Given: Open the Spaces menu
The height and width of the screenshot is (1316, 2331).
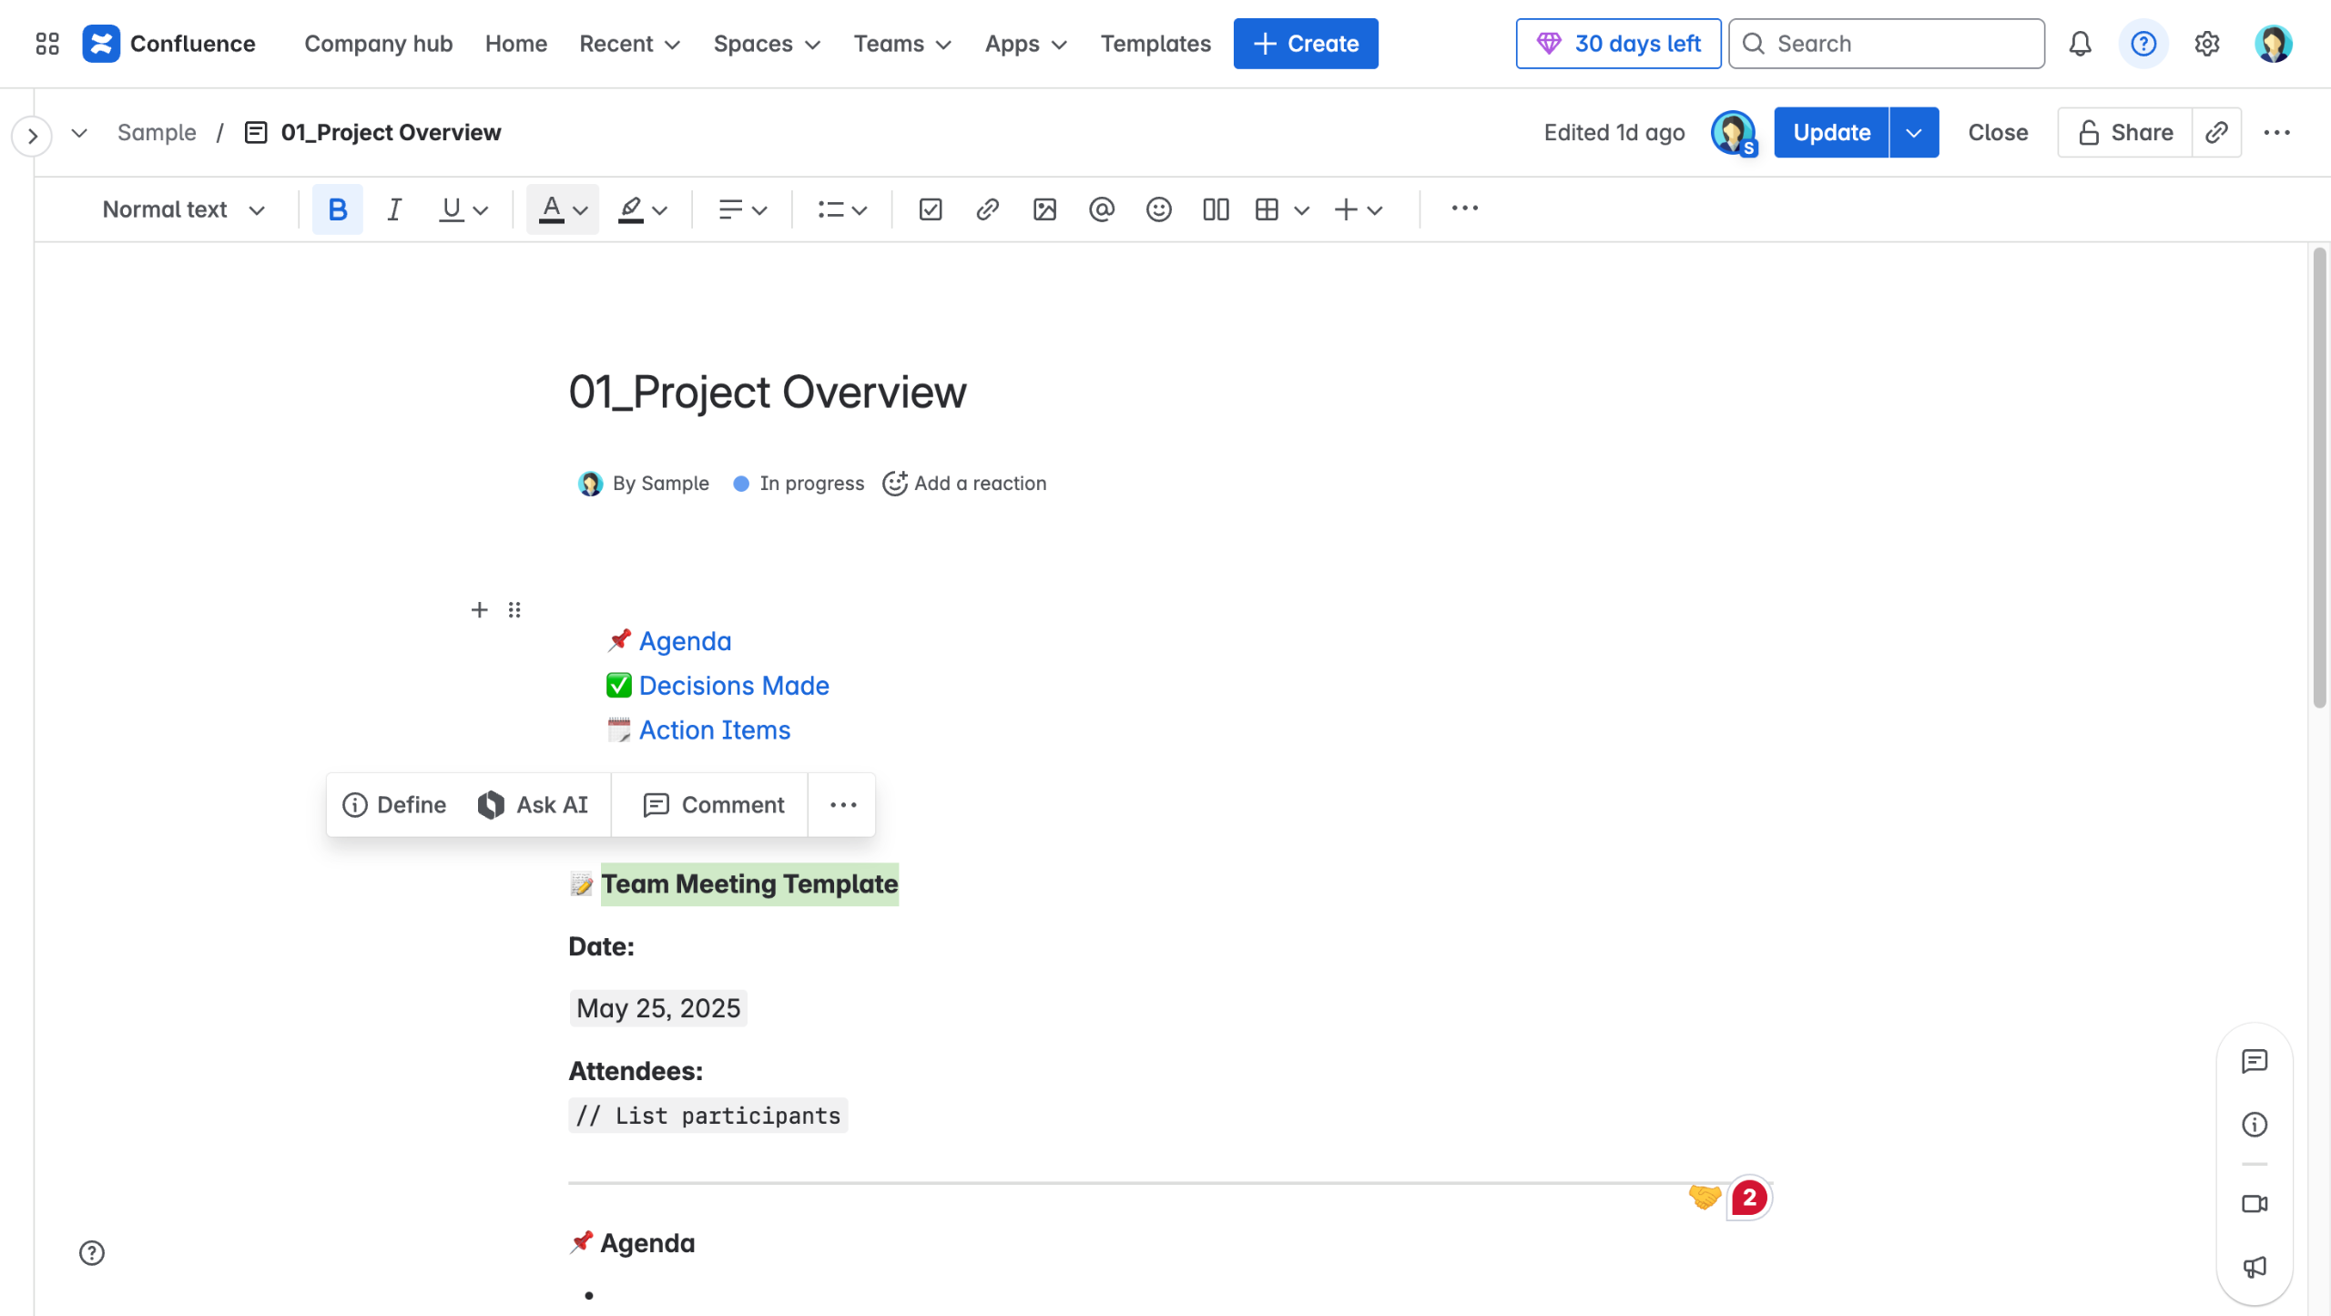Looking at the screenshot, I should [x=767, y=44].
